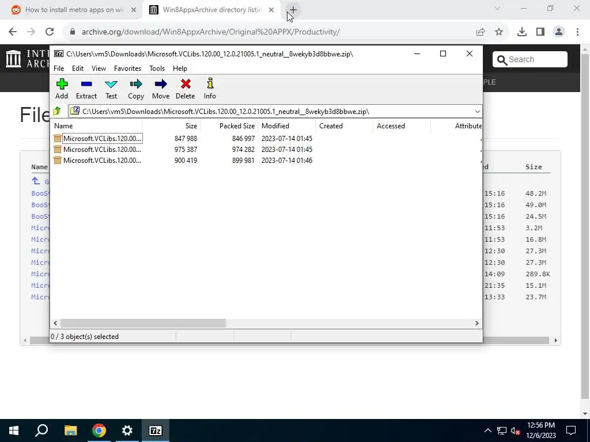Open a new Chrome tab

point(293,10)
